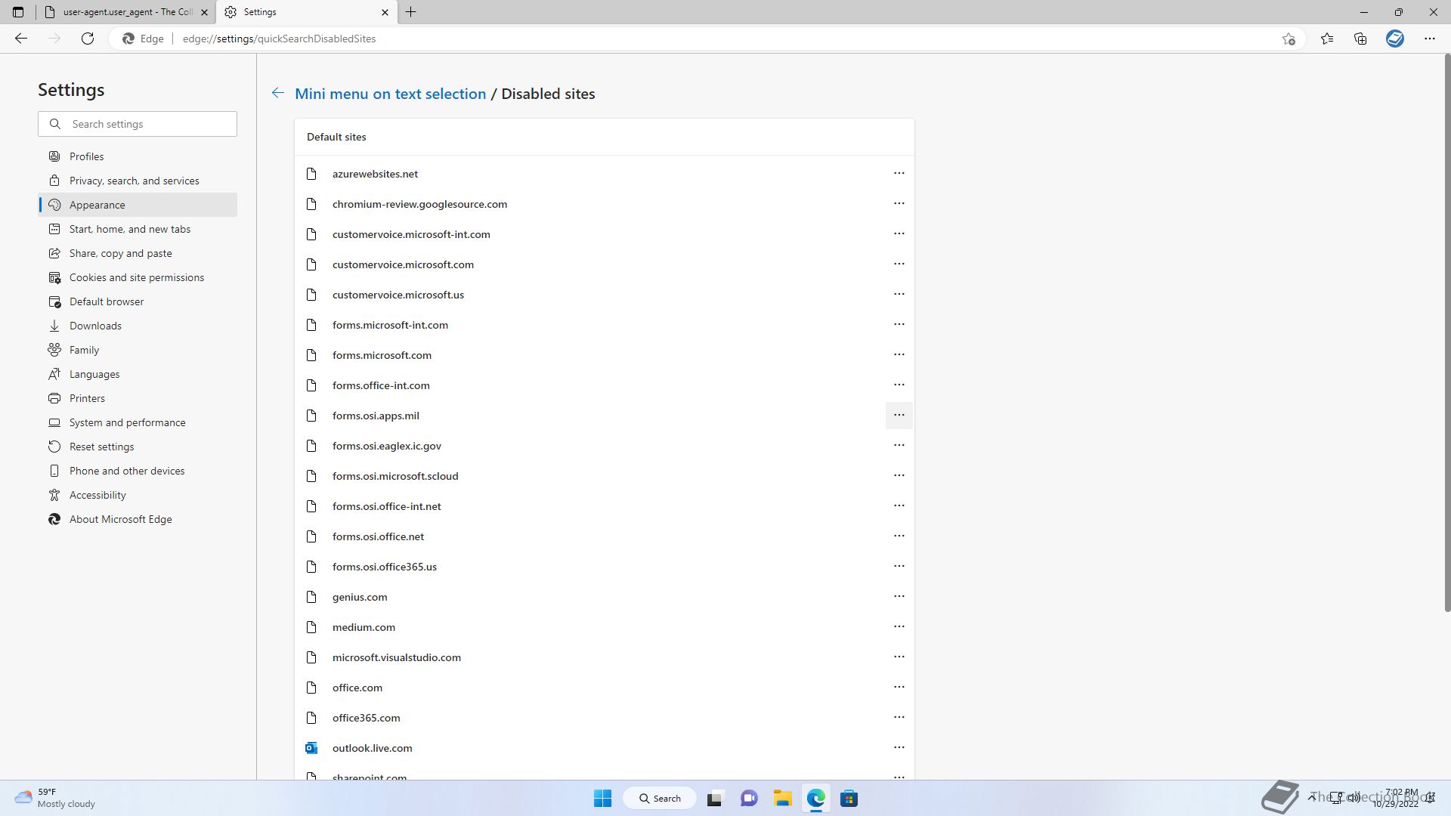Click the taskbar Search box
1451x816 pixels.
coord(660,799)
